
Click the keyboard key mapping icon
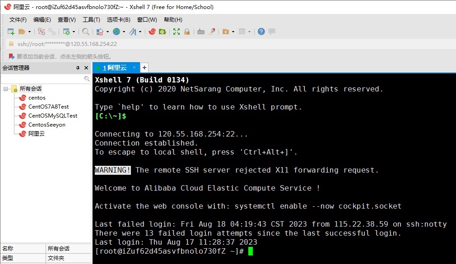pyautogui.click(x=200, y=32)
